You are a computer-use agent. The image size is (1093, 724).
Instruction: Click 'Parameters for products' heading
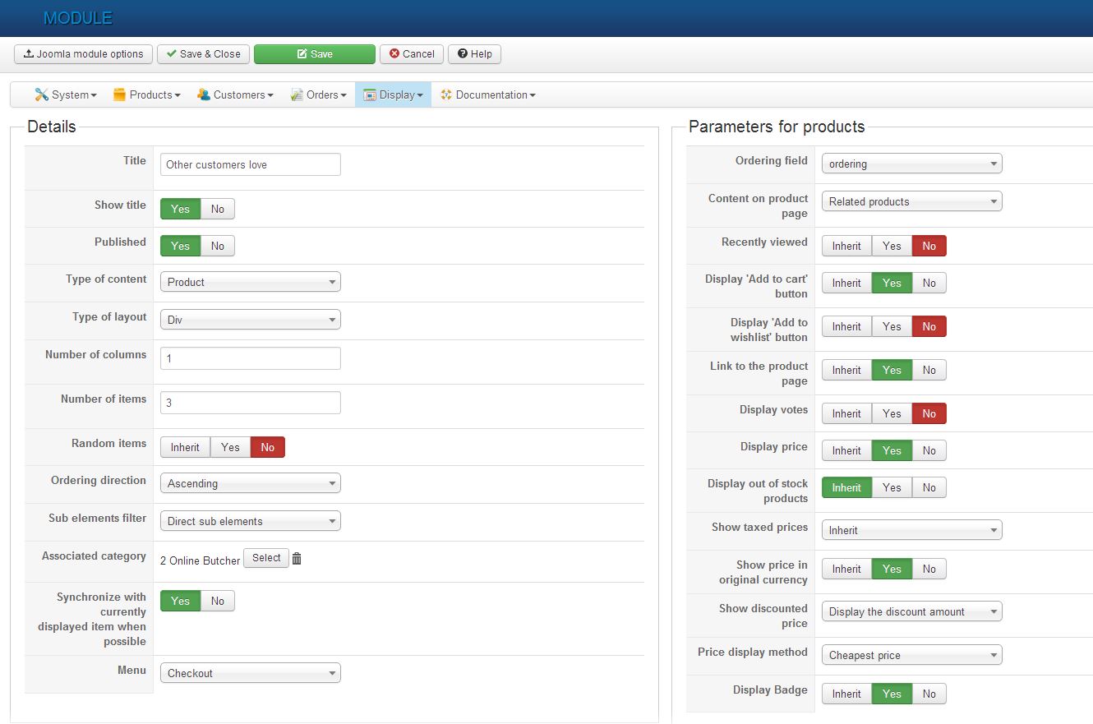(x=777, y=127)
